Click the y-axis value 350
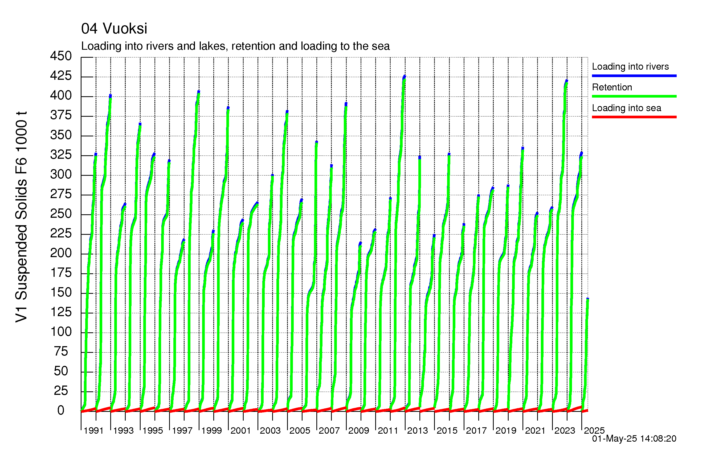The image size is (719, 452). point(61,135)
